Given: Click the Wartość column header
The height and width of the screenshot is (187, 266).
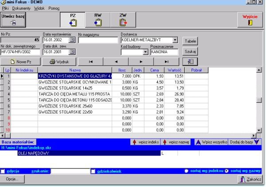Looking at the screenshot, I should point(174,70).
